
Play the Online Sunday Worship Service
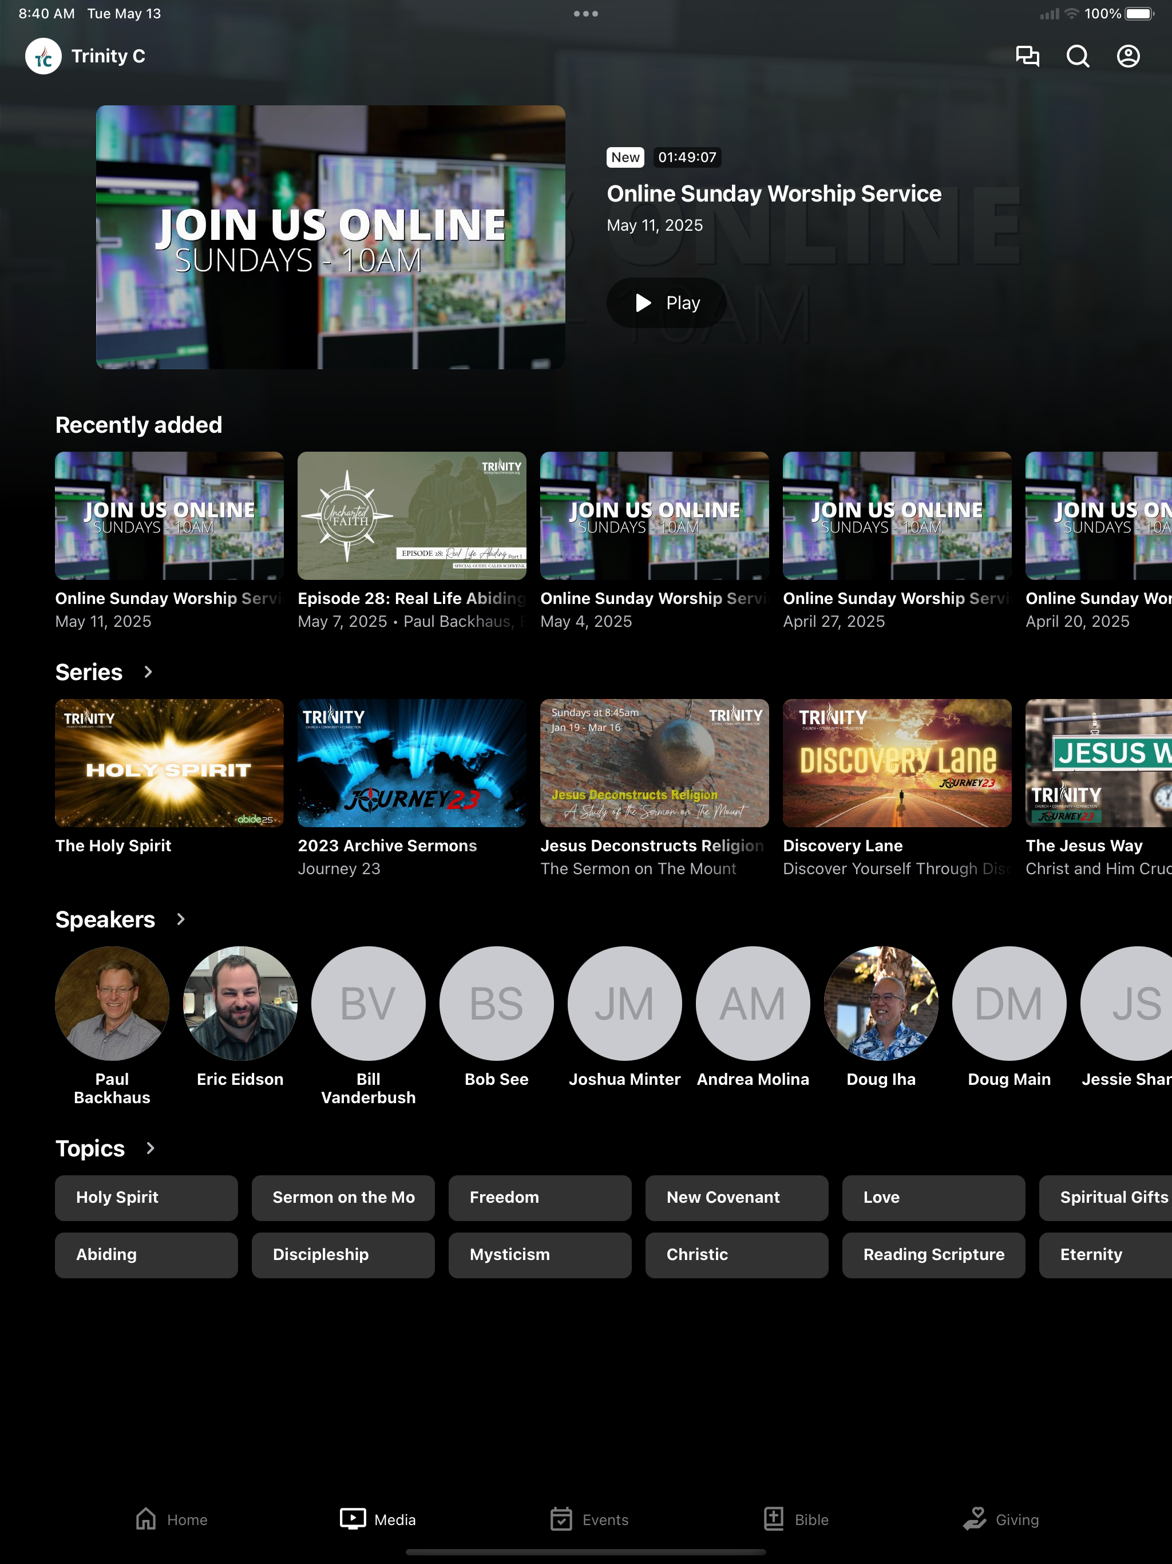[667, 303]
